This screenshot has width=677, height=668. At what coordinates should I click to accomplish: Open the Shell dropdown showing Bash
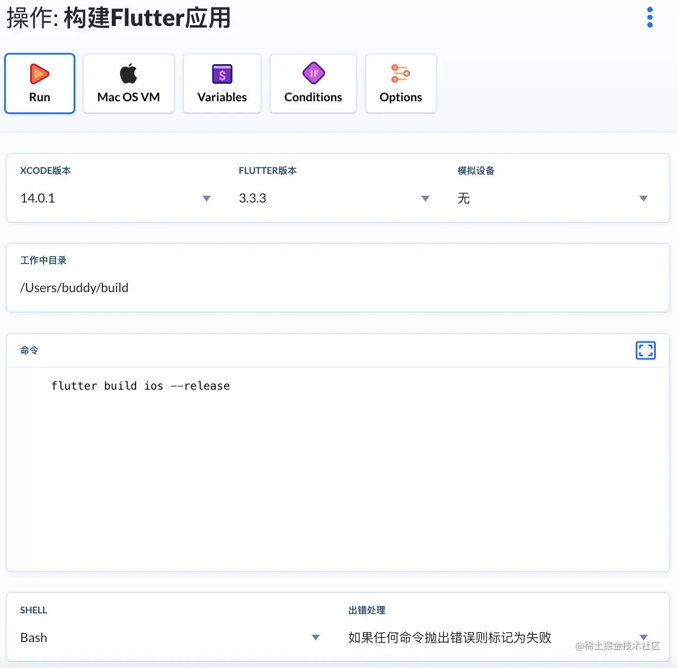(170, 638)
